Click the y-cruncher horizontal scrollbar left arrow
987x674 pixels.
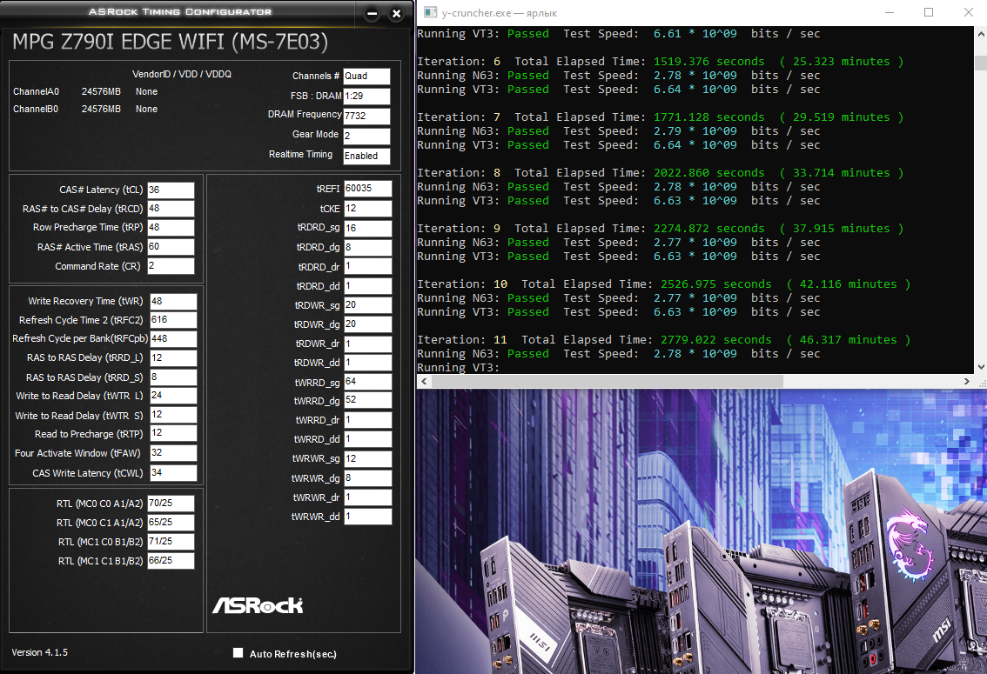[x=424, y=381]
